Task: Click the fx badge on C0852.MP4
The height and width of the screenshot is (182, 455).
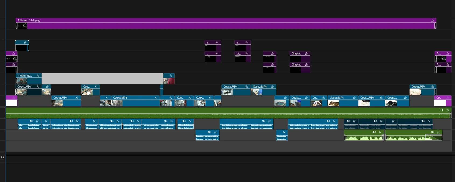Action: pyautogui.click(x=273, y=87)
